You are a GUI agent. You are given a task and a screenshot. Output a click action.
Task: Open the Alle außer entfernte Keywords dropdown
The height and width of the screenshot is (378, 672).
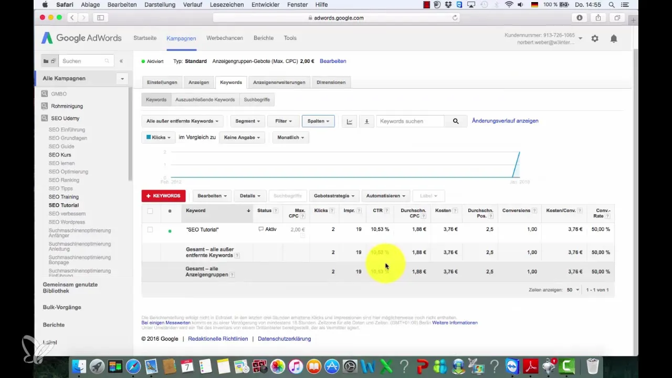[183, 121]
